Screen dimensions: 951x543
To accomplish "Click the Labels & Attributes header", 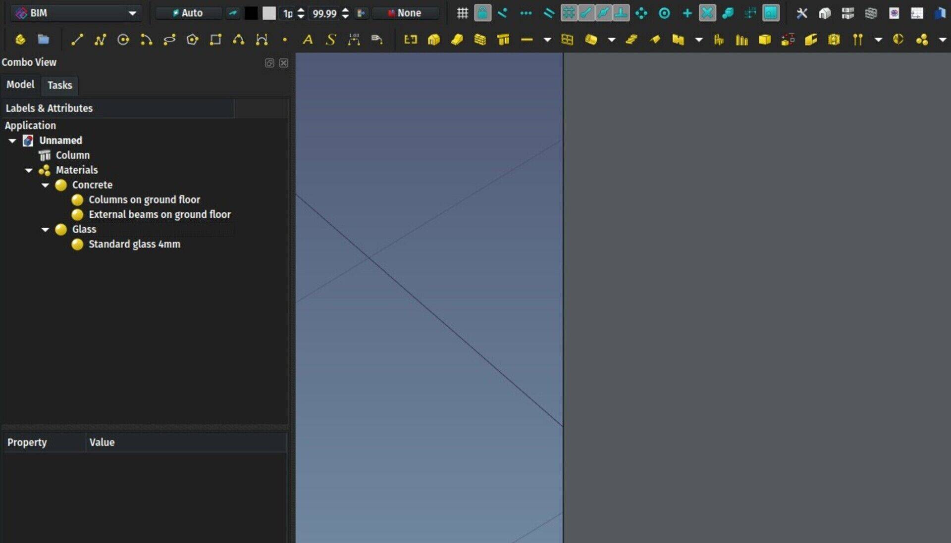I will click(x=118, y=108).
